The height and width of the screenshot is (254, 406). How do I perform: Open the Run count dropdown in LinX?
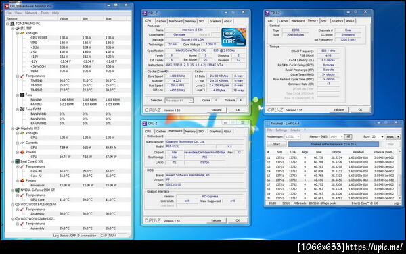click(x=382, y=136)
